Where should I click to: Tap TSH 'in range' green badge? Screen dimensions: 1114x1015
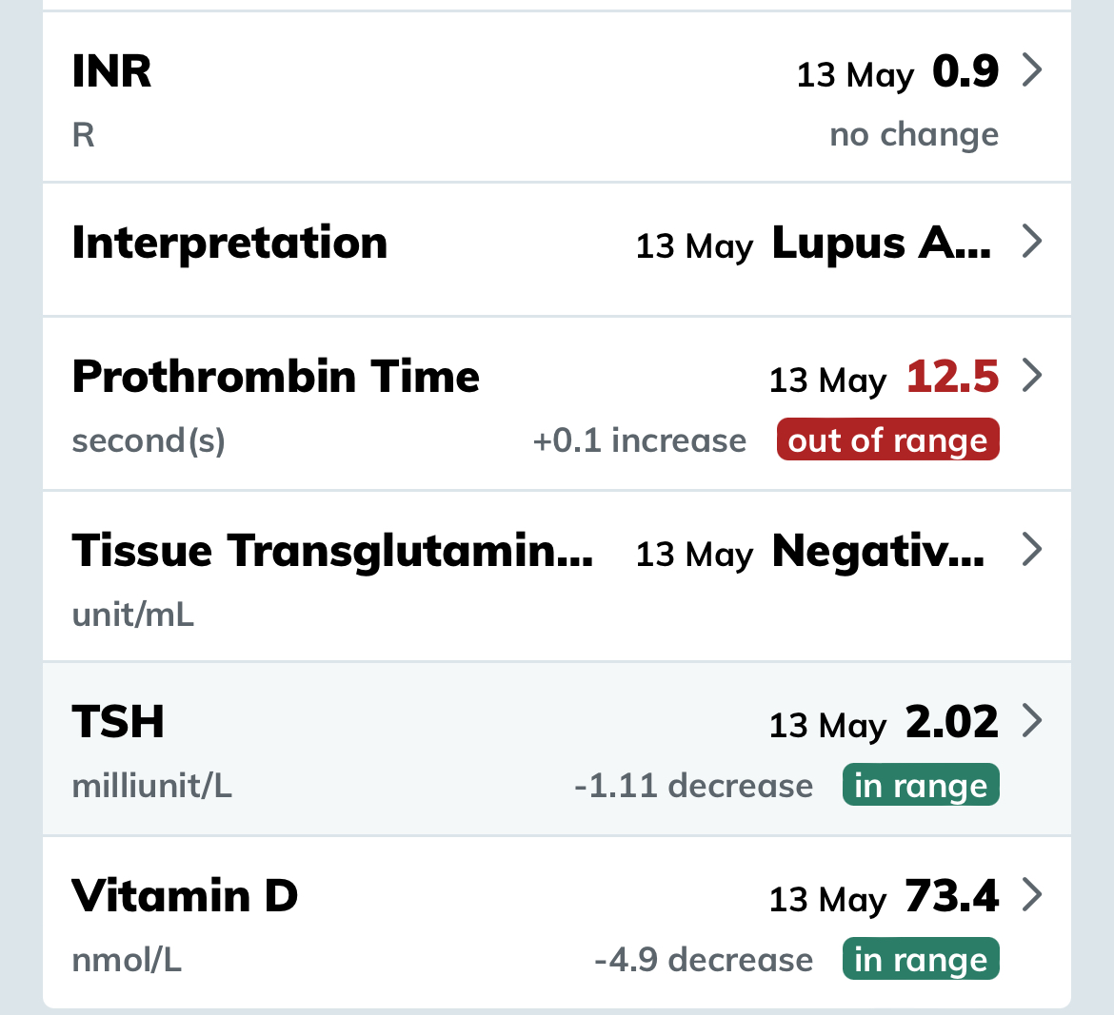pos(921,786)
